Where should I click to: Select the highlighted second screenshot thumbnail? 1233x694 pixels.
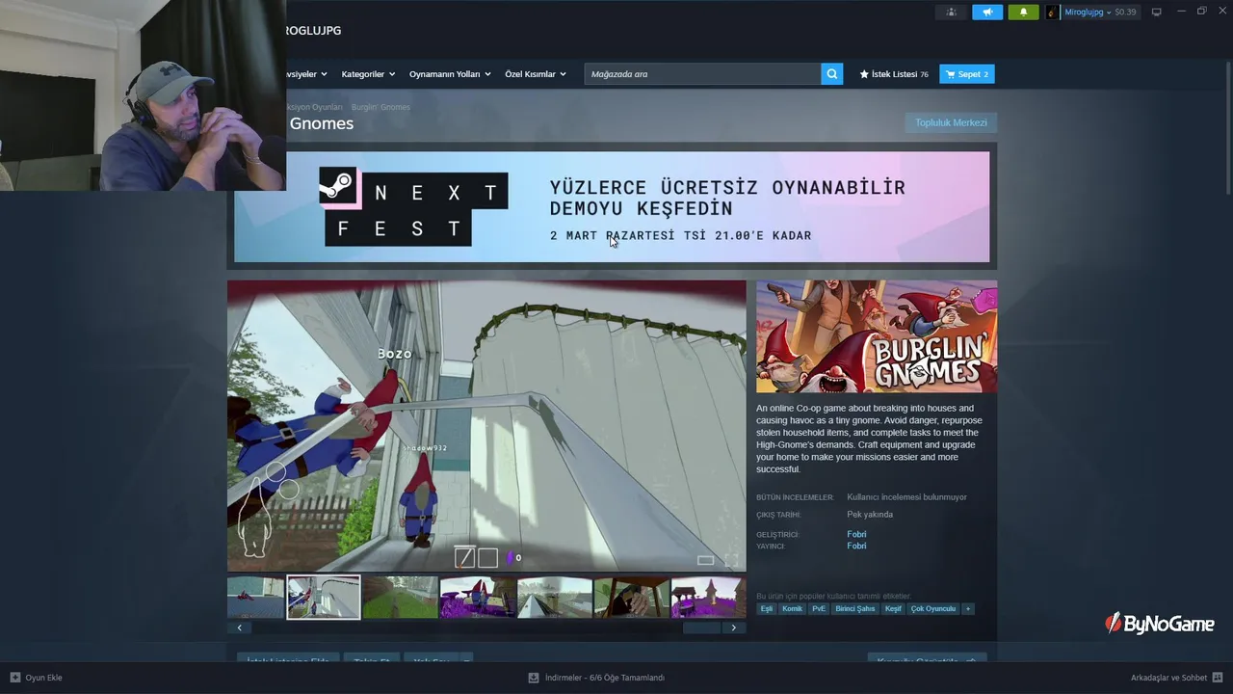(x=324, y=597)
